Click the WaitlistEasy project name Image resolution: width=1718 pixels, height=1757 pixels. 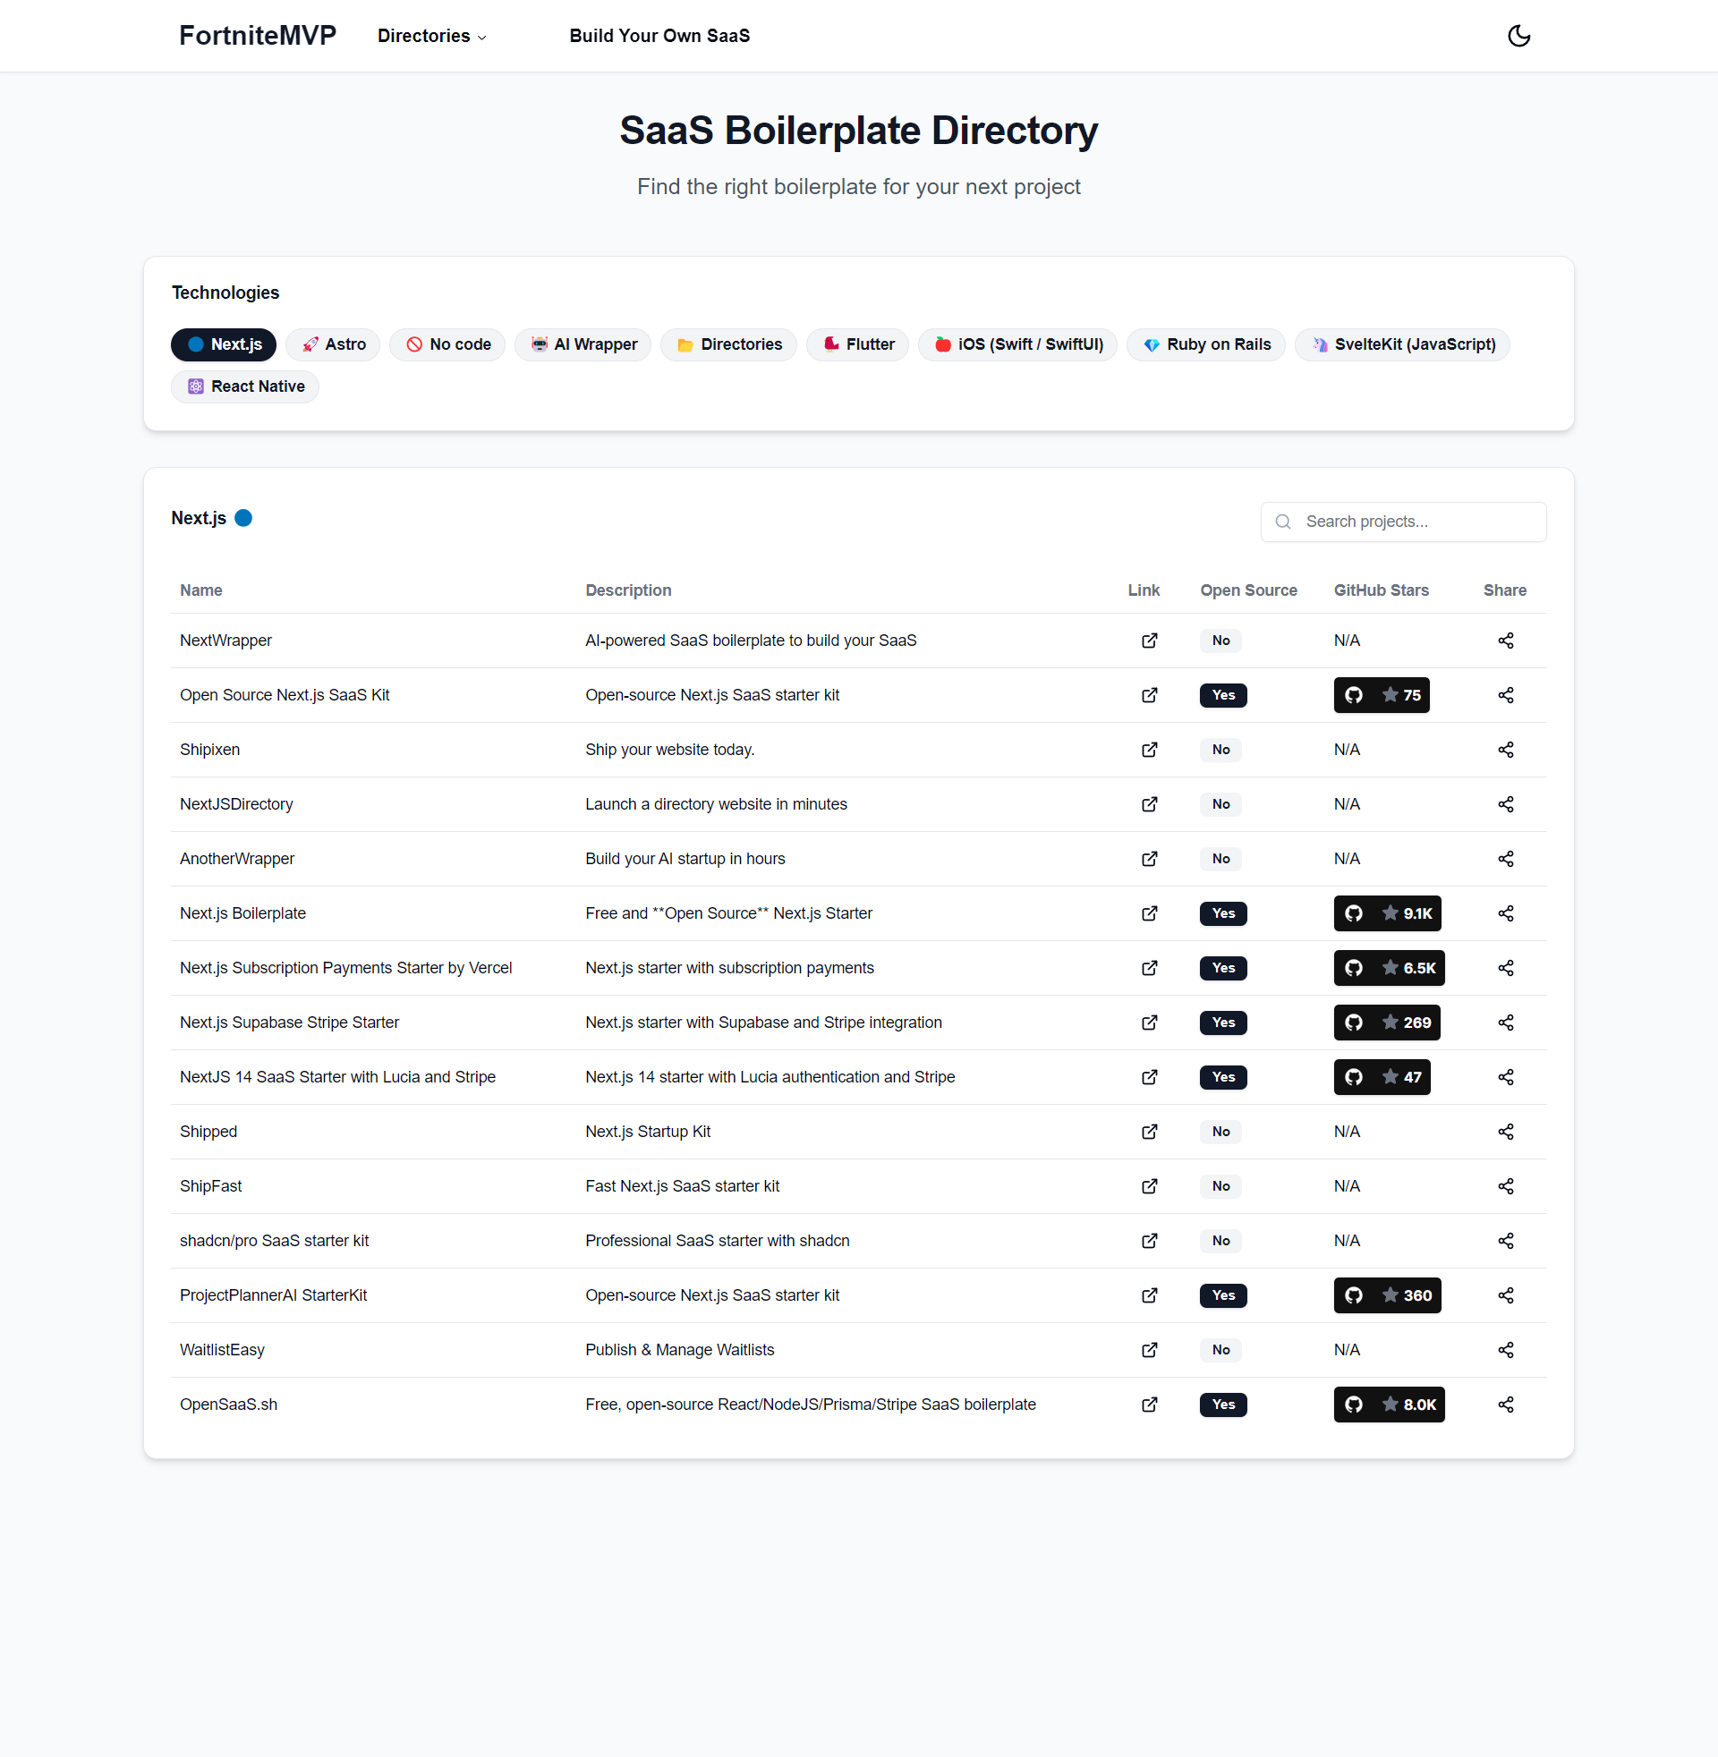point(222,1350)
